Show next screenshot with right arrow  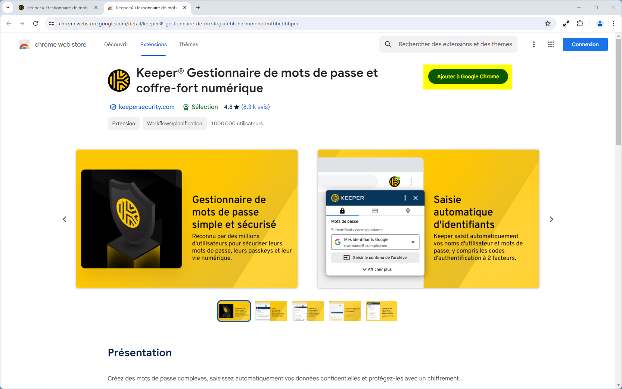[551, 219]
